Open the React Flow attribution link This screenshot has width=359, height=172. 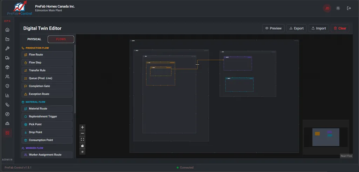346,156
